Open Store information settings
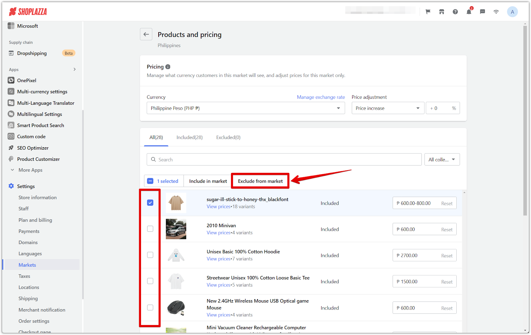The width and height of the screenshot is (531, 335). (38, 197)
